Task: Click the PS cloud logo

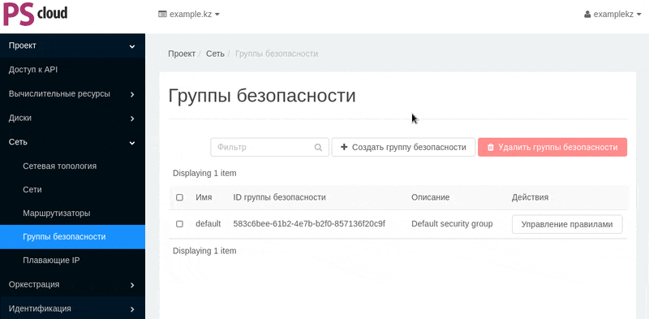Action: click(35, 14)
